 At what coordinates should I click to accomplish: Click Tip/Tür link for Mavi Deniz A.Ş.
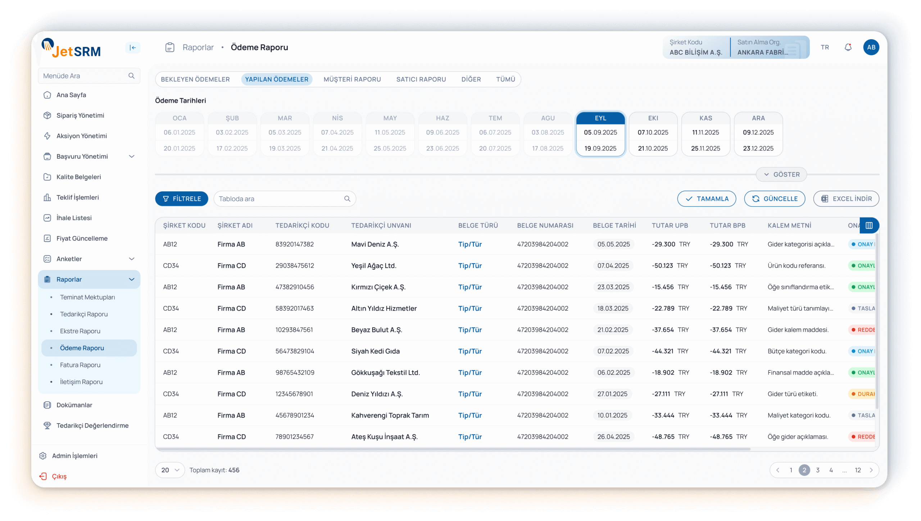(x=470, y=244)
